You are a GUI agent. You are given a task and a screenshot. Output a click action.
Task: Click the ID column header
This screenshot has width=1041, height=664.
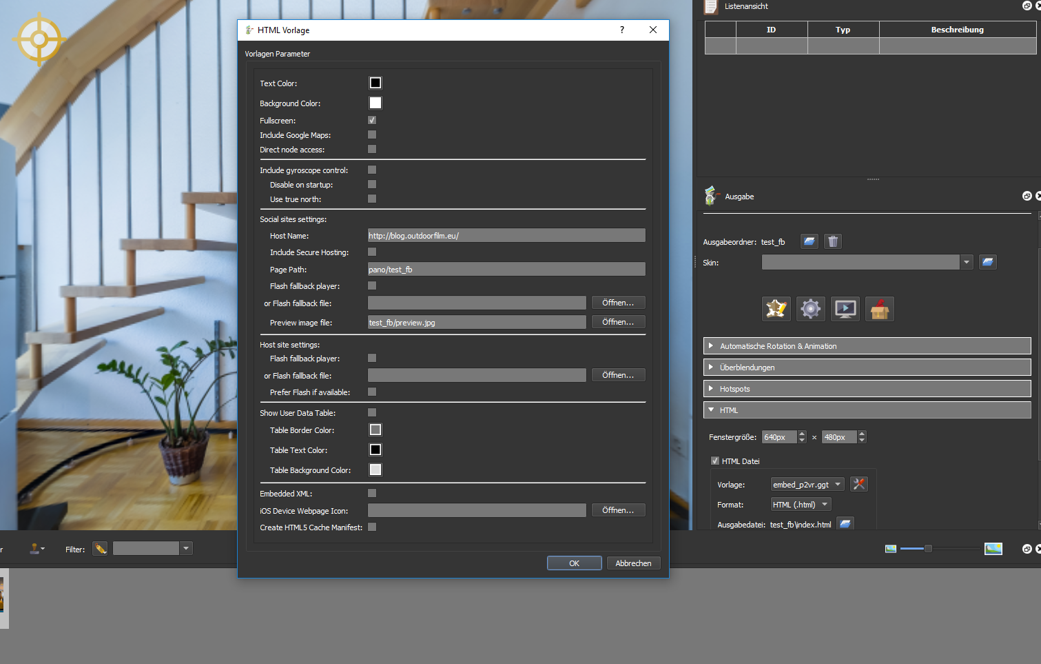coord(772,30)
